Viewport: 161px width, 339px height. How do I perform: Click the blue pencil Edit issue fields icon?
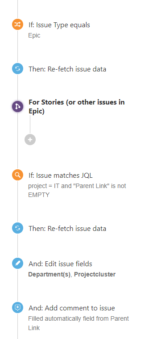pyautogui.click(x=17, y=264)
